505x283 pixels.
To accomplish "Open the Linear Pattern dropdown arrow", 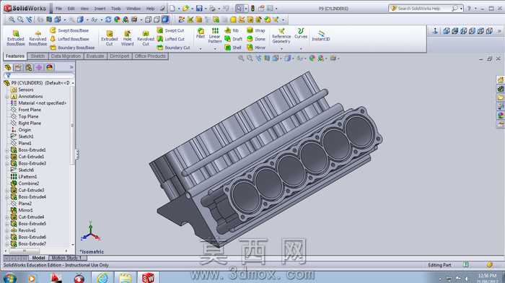I will click(x=215, y=49).
